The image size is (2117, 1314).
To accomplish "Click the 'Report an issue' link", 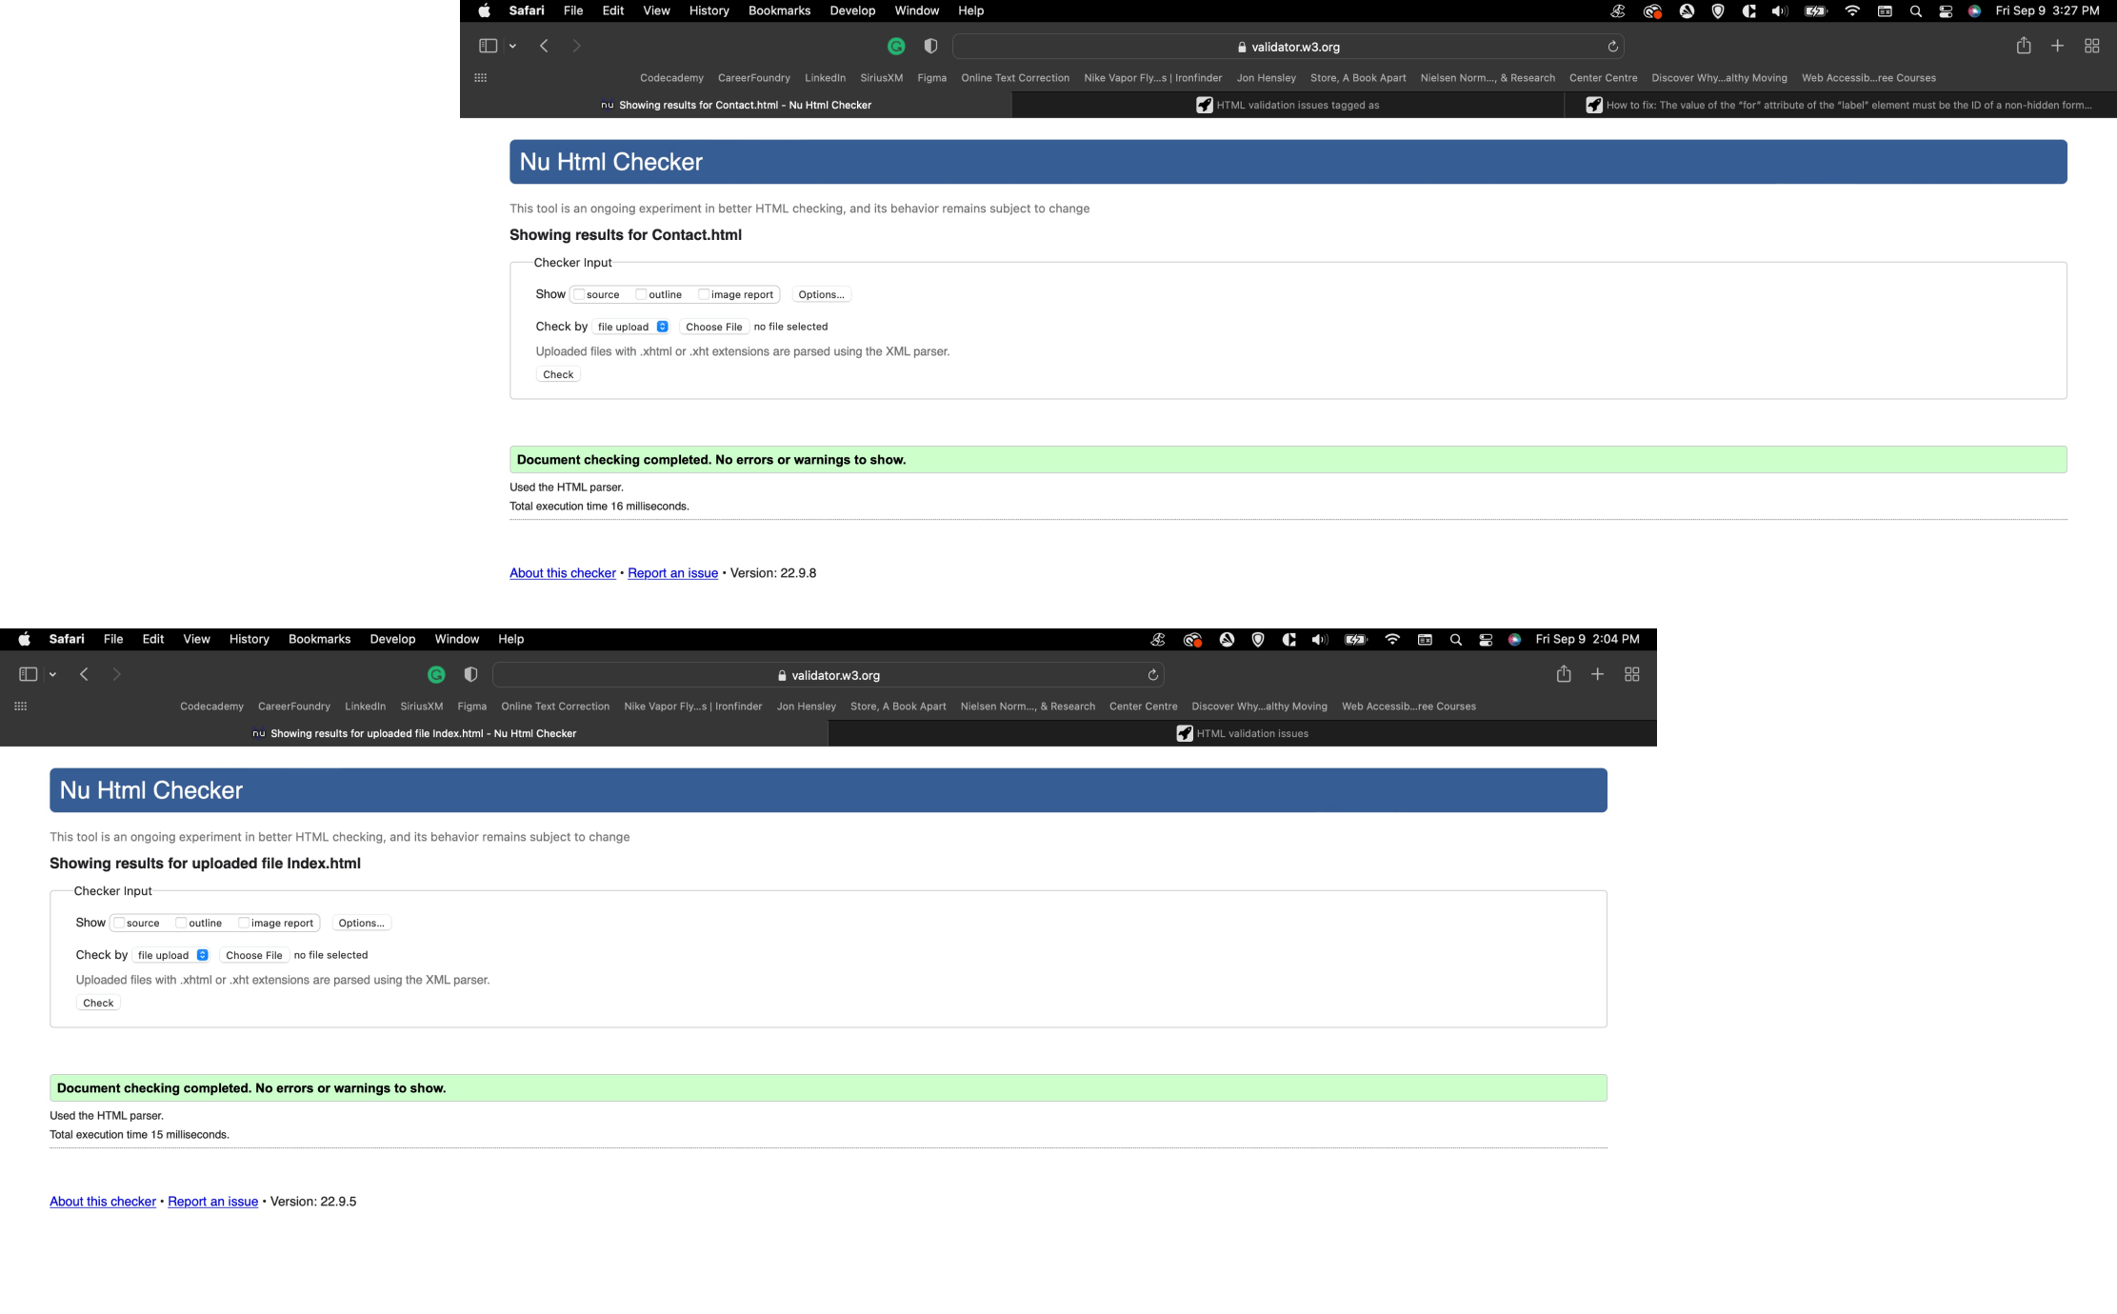I will point(672,572).
